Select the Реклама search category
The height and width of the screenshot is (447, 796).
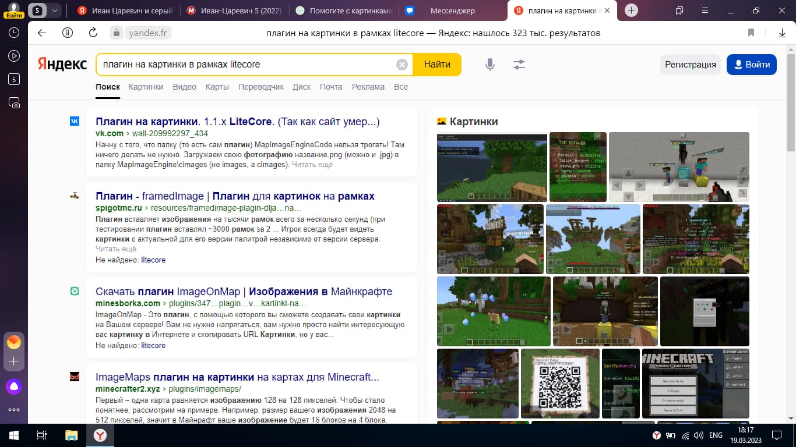[x=368, y=87]
